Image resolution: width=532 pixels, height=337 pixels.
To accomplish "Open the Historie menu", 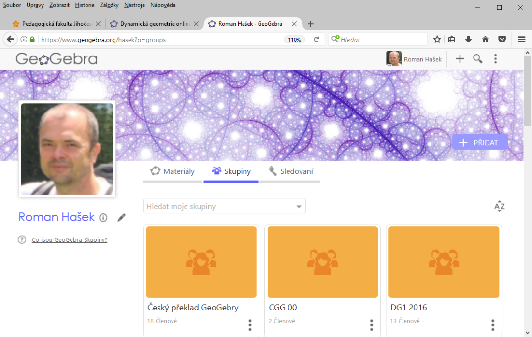I will pyautogui.click(x=85, y=5).
